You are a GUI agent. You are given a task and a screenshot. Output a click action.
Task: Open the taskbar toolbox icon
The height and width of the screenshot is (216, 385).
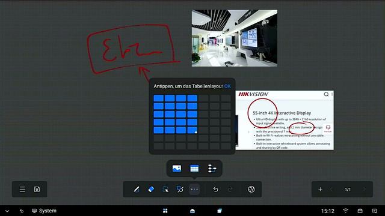pyautogui.click(x=360, y=211)
